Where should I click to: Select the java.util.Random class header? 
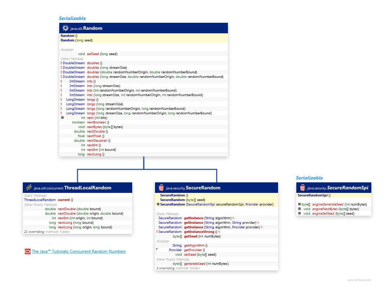pyautogui.click(x=144, y=28)
